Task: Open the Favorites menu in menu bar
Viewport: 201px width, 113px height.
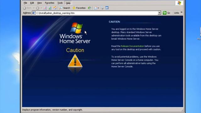Action: pos(50,3)
